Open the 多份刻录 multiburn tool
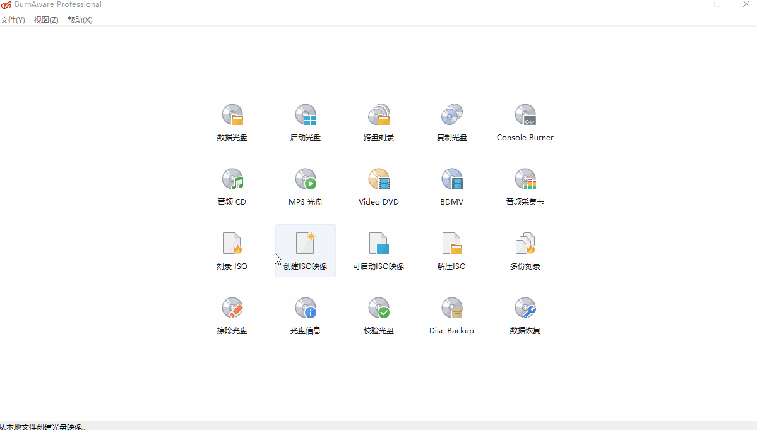Screen dimensions: 757x430 [525, 251]
